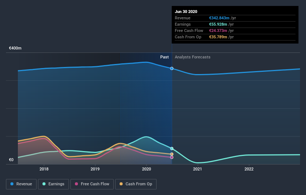Click the 2021 x-axis label
The width and height of the screenshot is (306, 195).
(x=198, y=169)
